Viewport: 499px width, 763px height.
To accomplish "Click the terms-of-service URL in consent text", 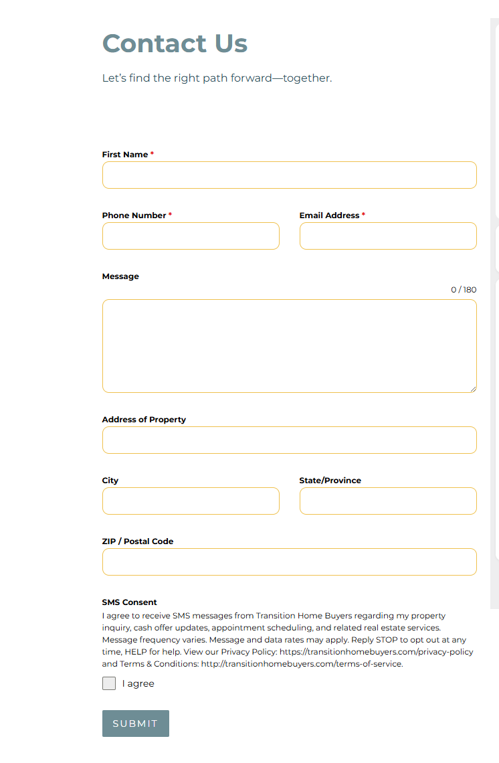I will (302, 664).
